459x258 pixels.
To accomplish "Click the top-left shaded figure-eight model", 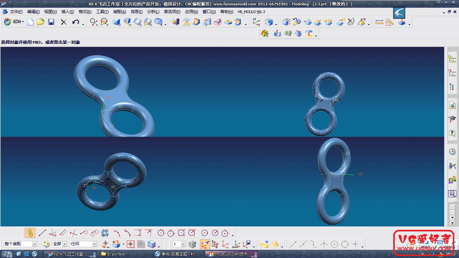I will [x=114, y=96].
